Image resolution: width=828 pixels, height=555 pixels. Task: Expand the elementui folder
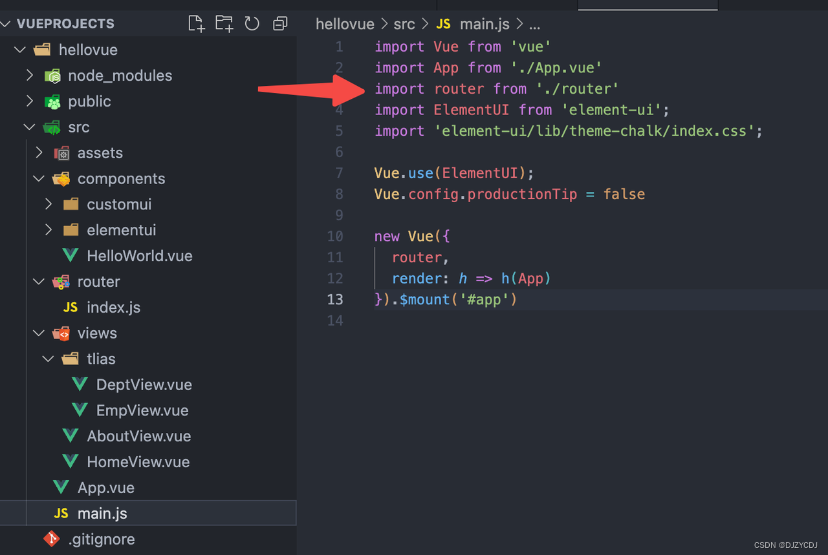coord(48,229)
